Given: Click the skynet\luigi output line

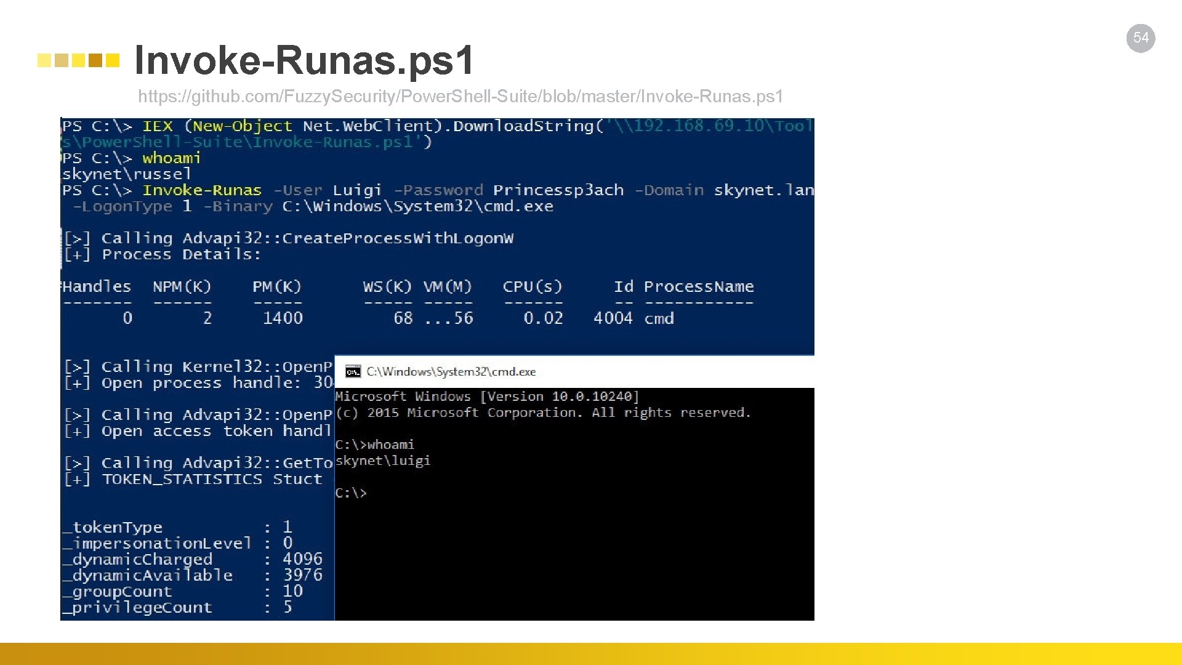Looking at the screenshot, I should (x=382, y=461).
